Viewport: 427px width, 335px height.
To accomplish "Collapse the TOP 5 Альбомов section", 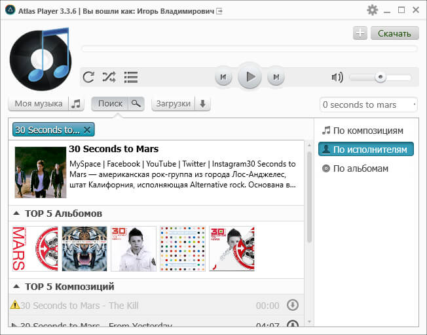I will (16, 214).
